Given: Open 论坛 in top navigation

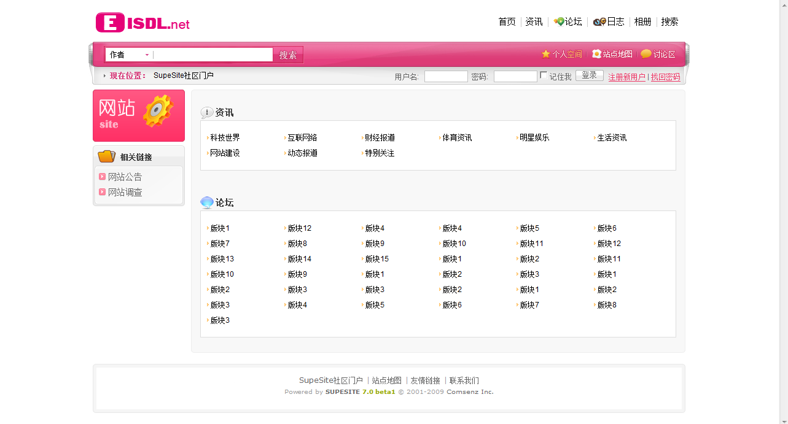Looking at the screenshot, I should (574, 21).
